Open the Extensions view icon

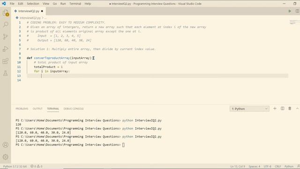click(x=6, y=61)
